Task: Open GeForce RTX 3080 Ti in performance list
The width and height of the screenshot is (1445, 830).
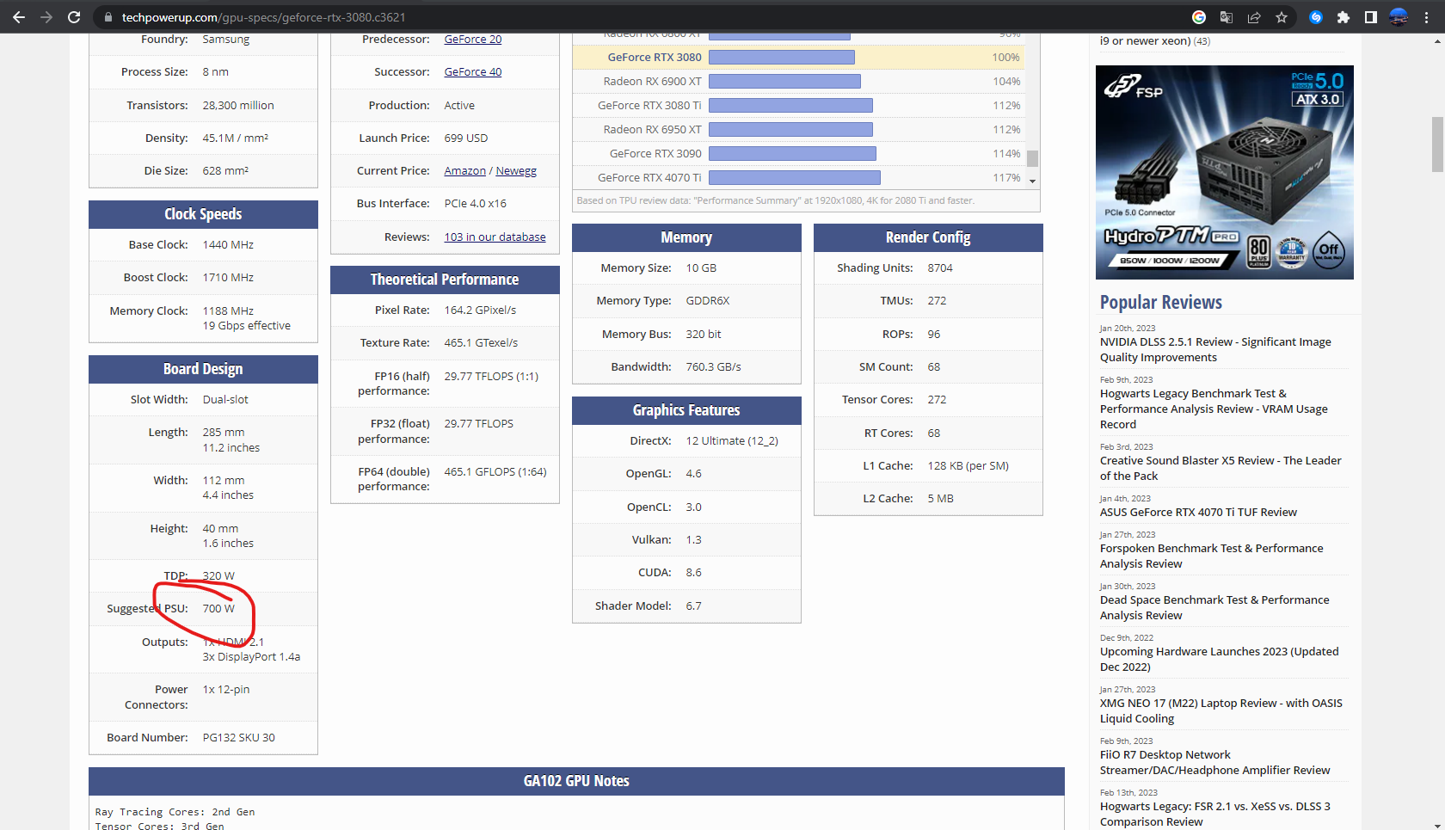Action: pos(649,106)
